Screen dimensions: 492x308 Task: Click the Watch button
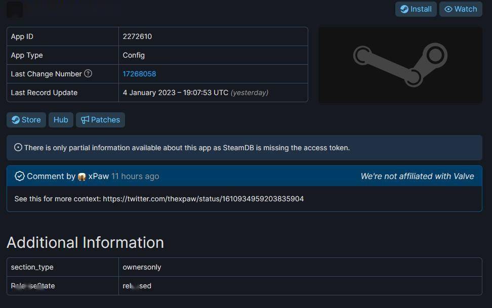pos(460,9)
